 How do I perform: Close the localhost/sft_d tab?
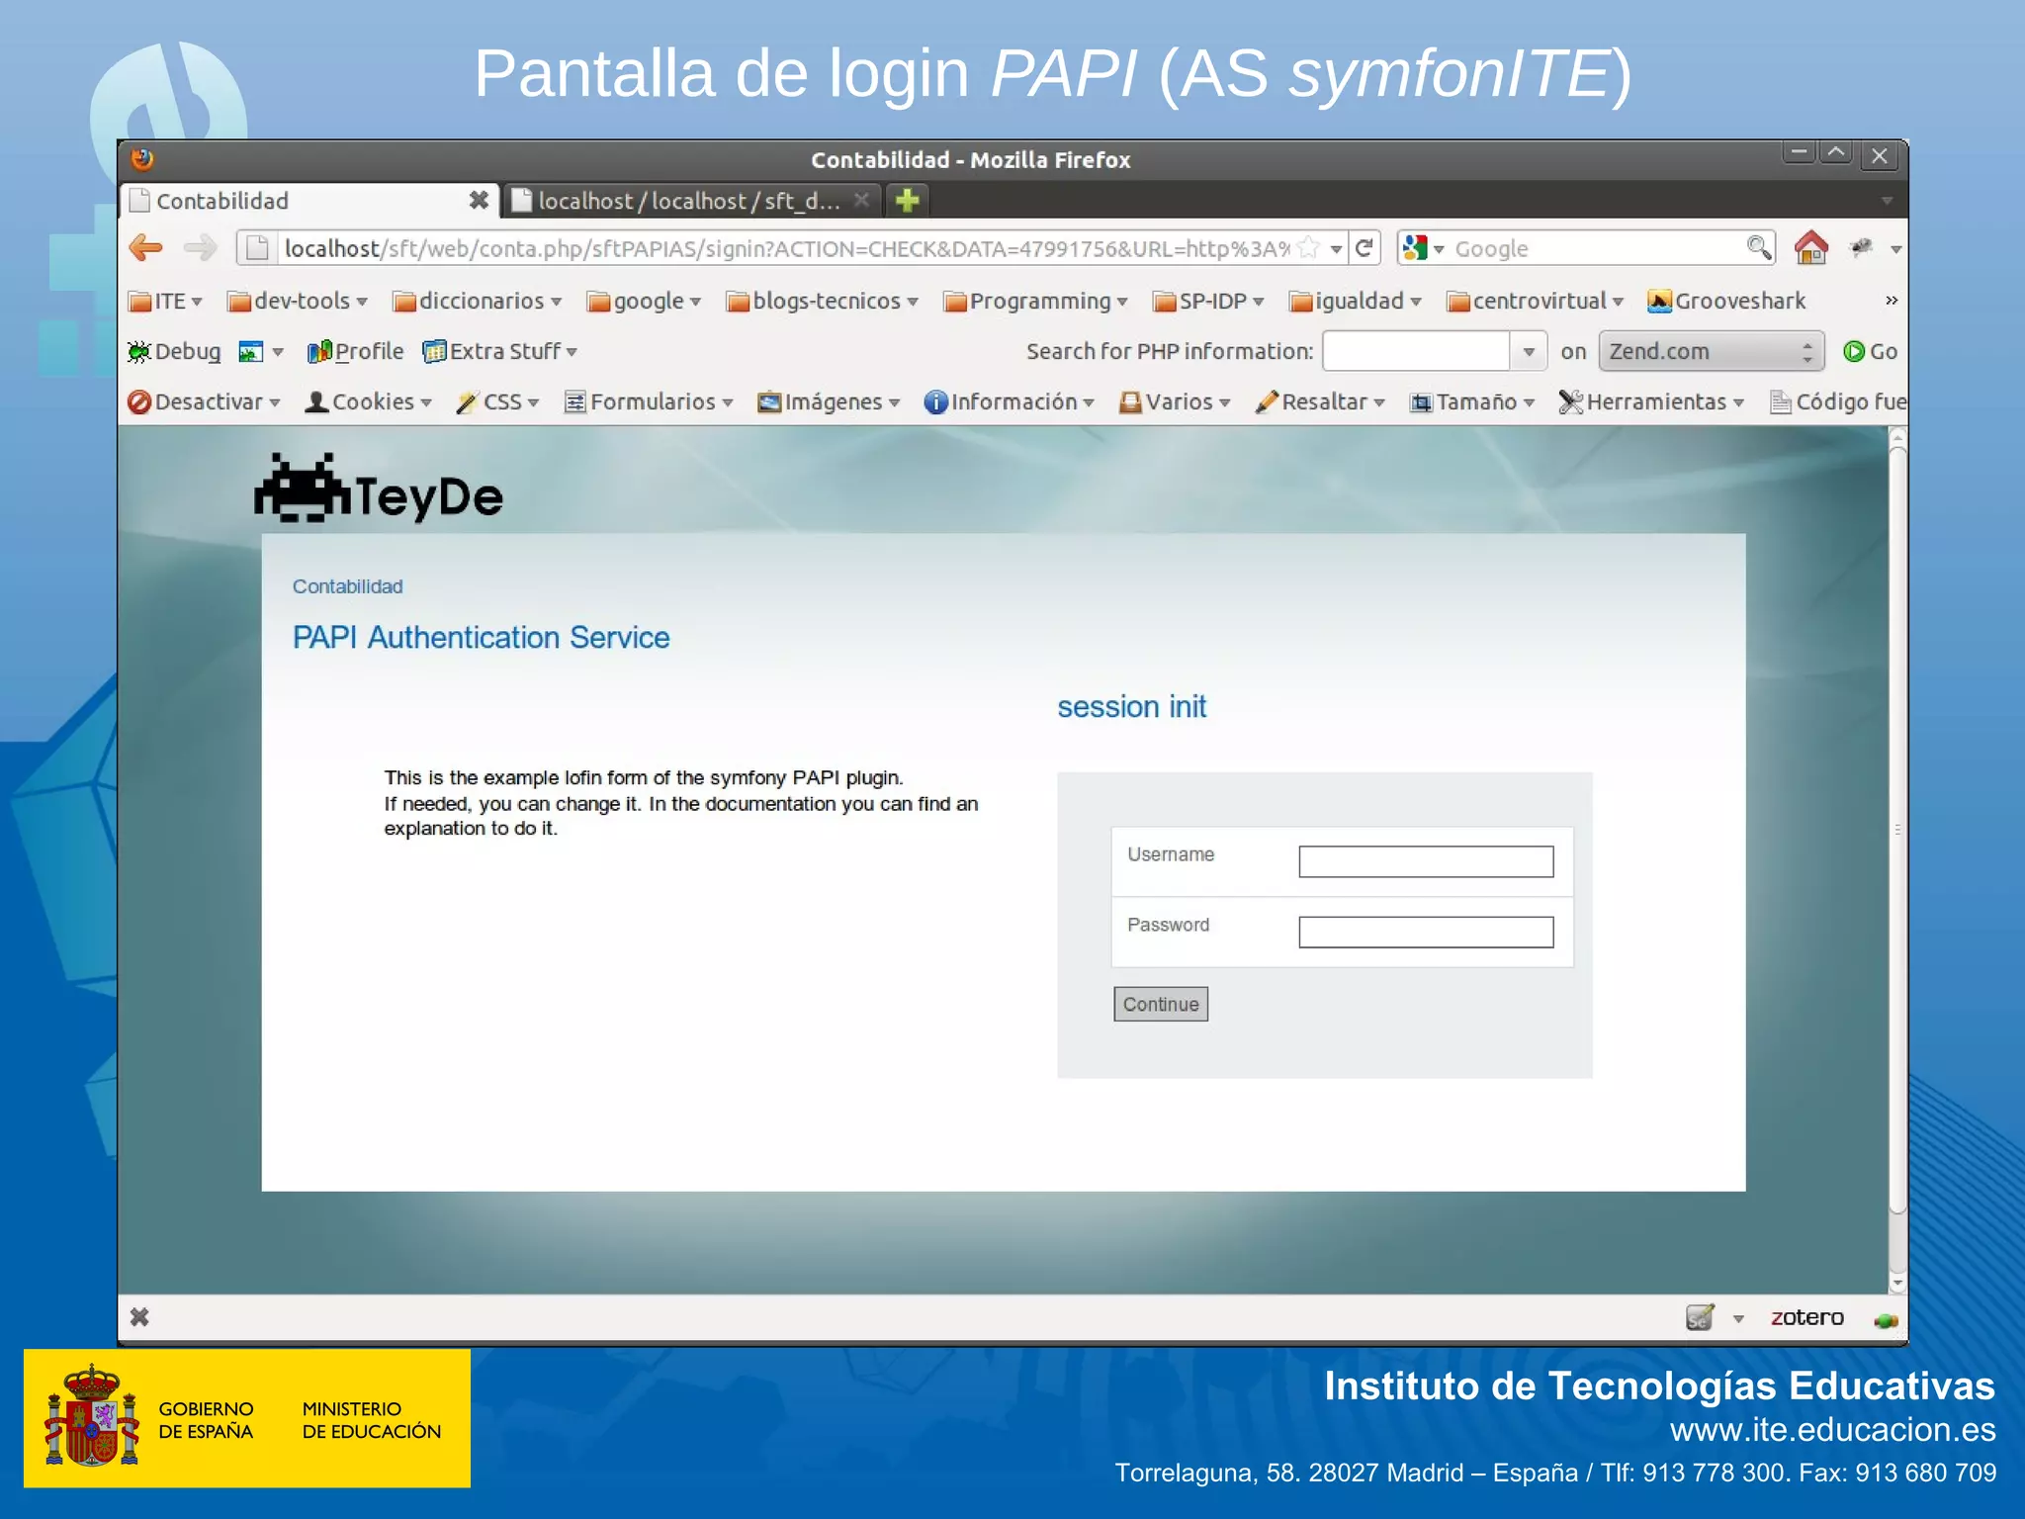click(862, 201)
